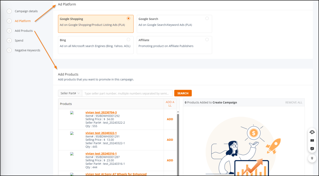Open the help guide book icon

point(312,140)
